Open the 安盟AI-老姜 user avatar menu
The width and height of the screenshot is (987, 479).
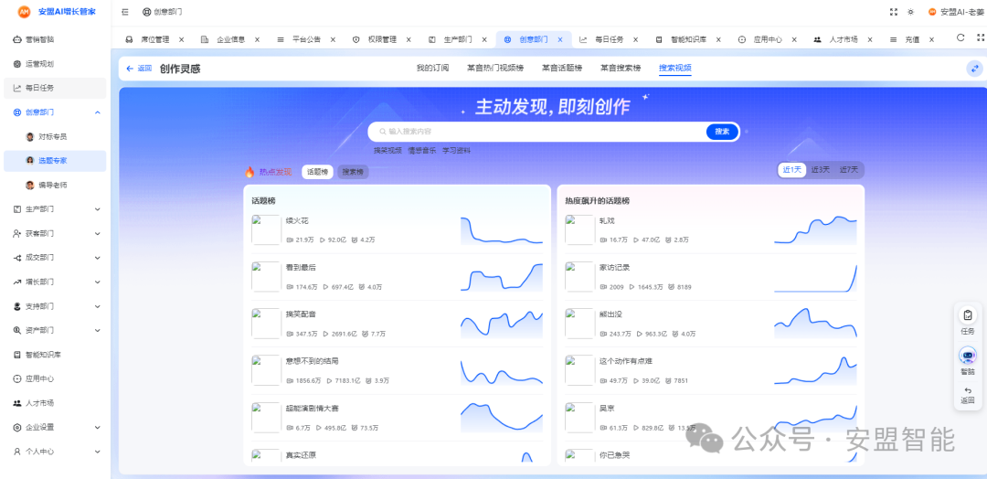point(932,12)
